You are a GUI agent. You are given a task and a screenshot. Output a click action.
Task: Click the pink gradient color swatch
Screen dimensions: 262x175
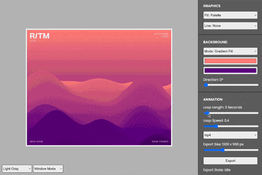pyautogui.click(x=230, y=61)
